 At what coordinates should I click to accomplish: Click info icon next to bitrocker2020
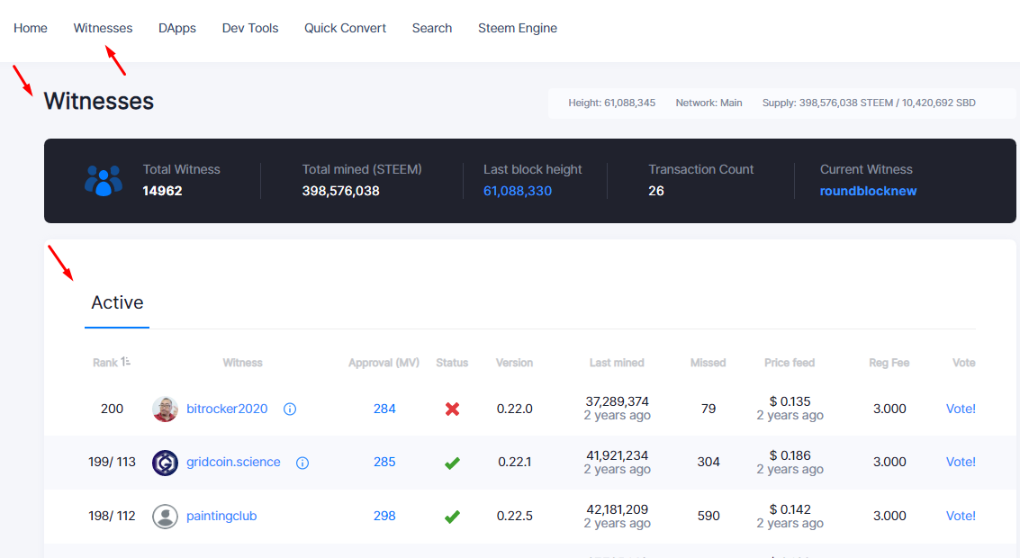pyautogui.click(x=290, y=409)
